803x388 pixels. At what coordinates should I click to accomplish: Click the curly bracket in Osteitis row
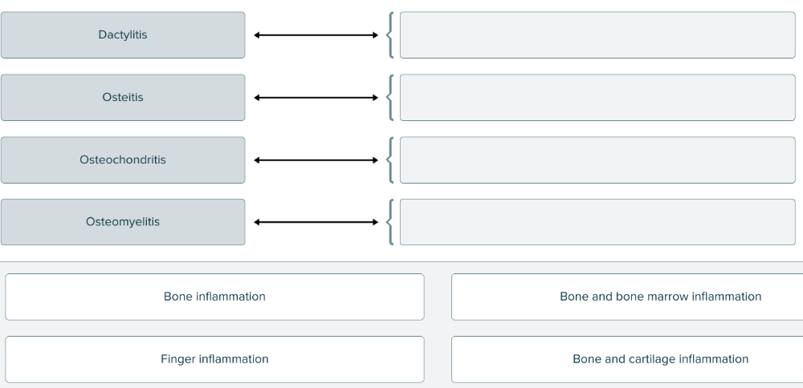click(x=389, y=98)
